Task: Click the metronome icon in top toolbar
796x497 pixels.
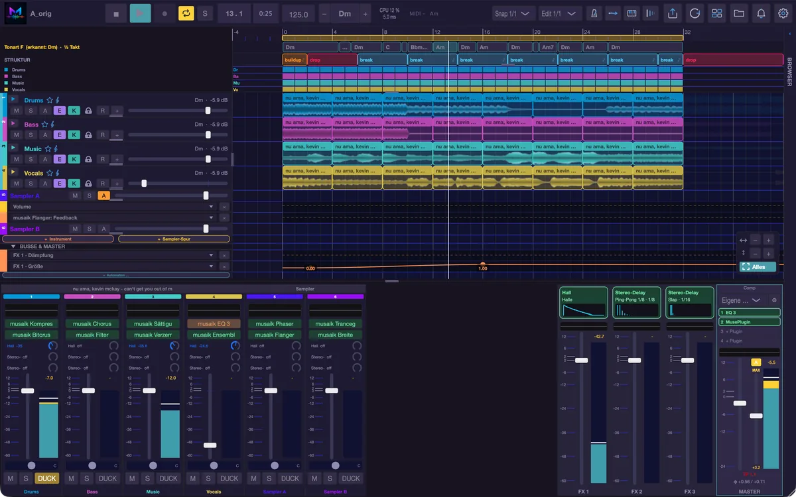Action: [593, 13]
